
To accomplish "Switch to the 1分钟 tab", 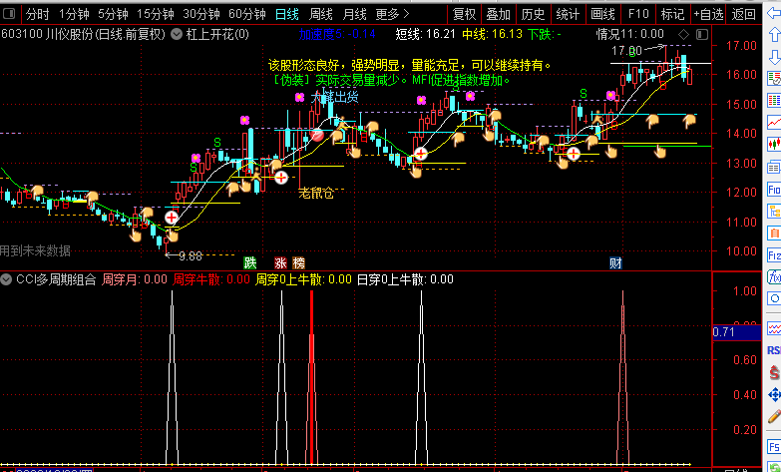I will point(74,14).
